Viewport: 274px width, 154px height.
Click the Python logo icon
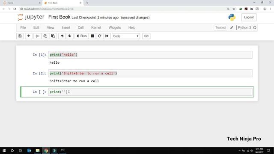tap(232, 17)
